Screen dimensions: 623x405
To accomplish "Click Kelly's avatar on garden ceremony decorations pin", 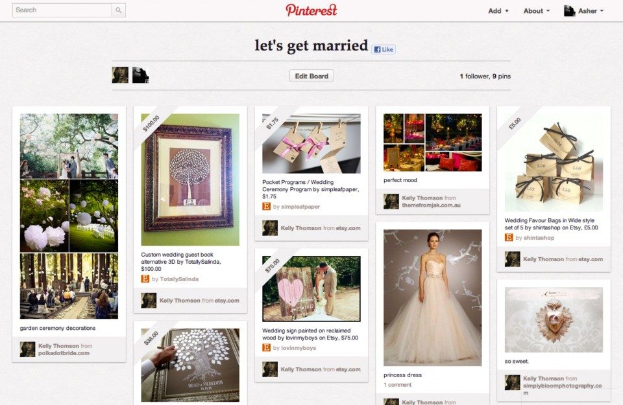I will (x=27, y=349).
